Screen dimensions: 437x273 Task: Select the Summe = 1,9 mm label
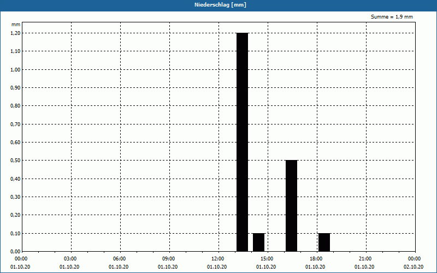pos(392,17)
